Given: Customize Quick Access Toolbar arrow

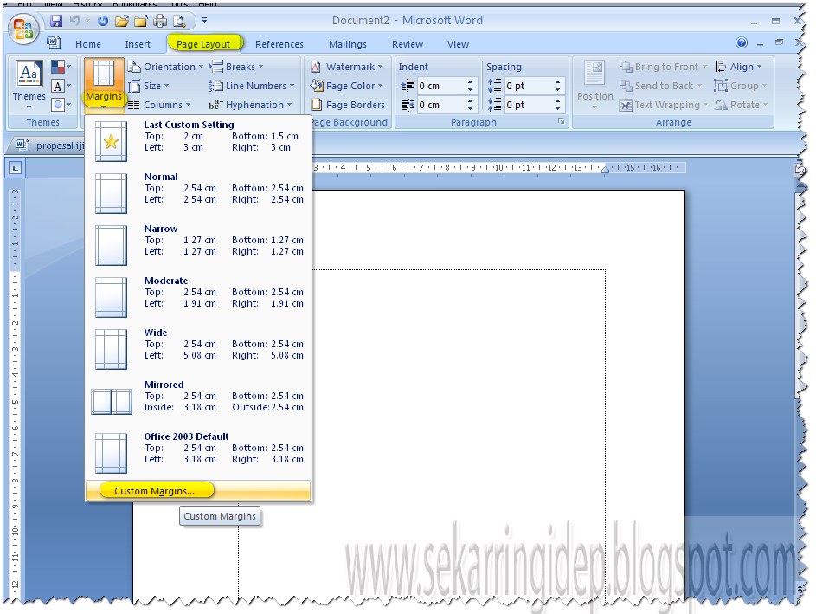Looking at the screenshot, I should (x=204, y=20).
